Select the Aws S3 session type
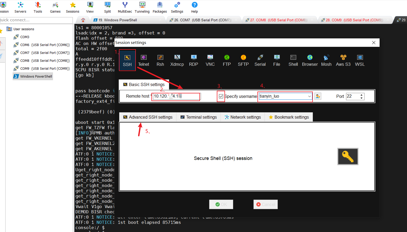 [343, 60]
